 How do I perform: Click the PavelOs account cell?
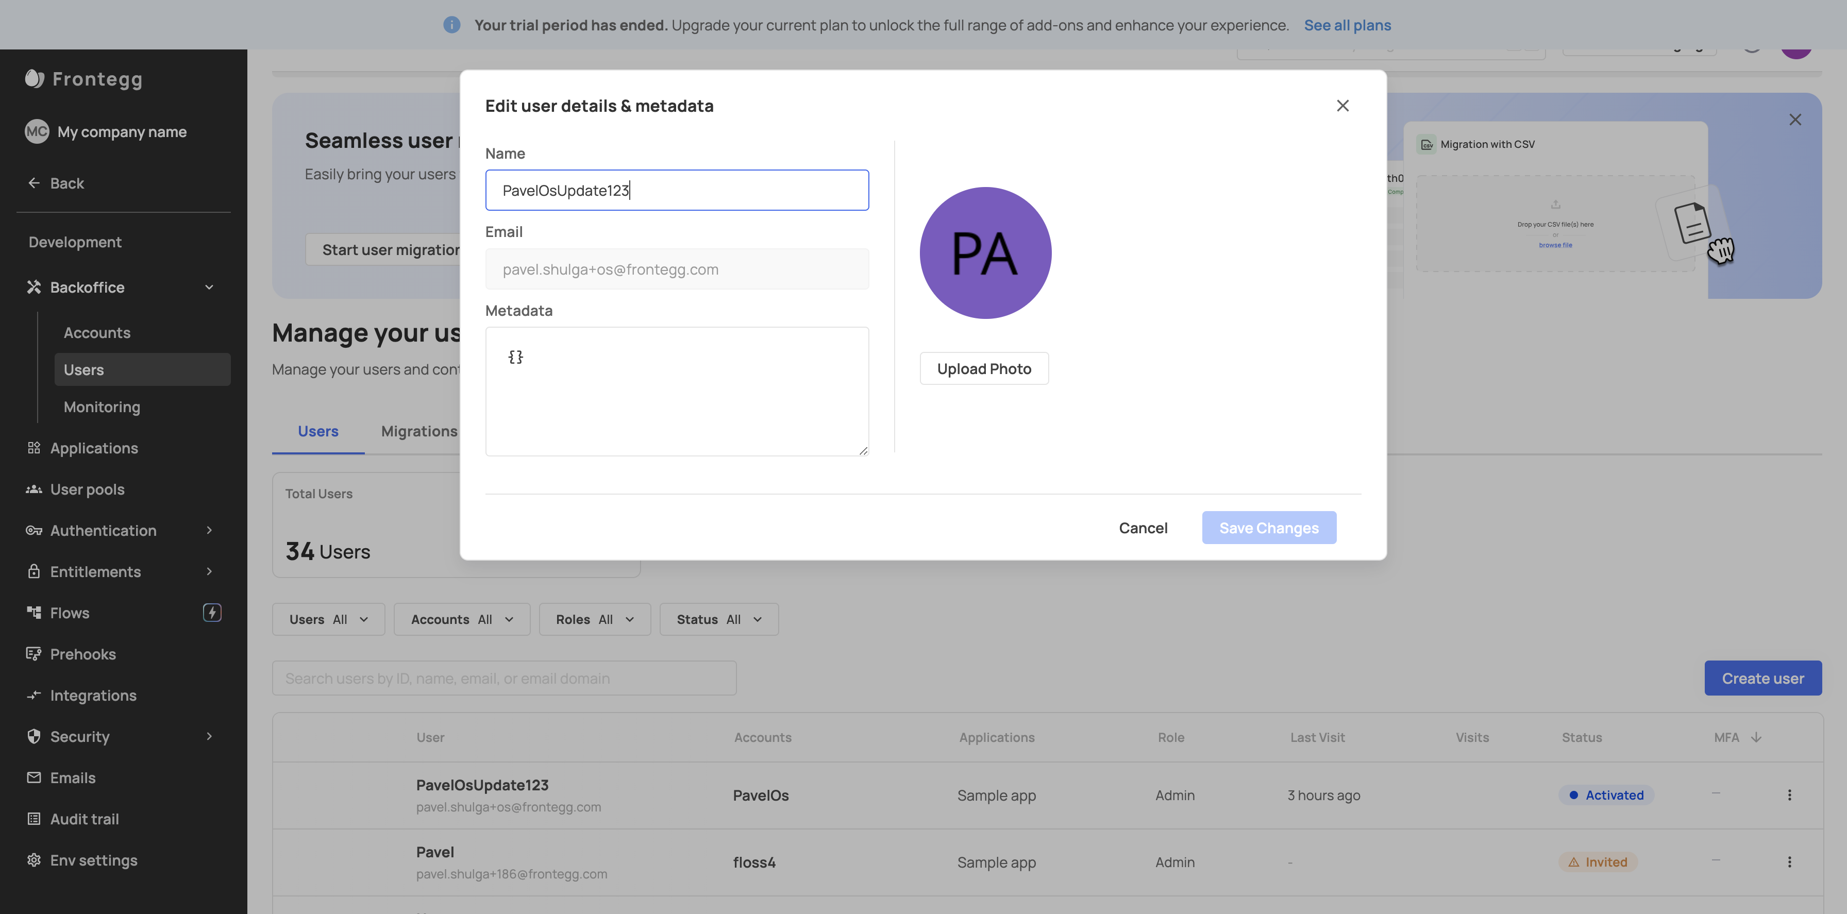click(760, 795)
